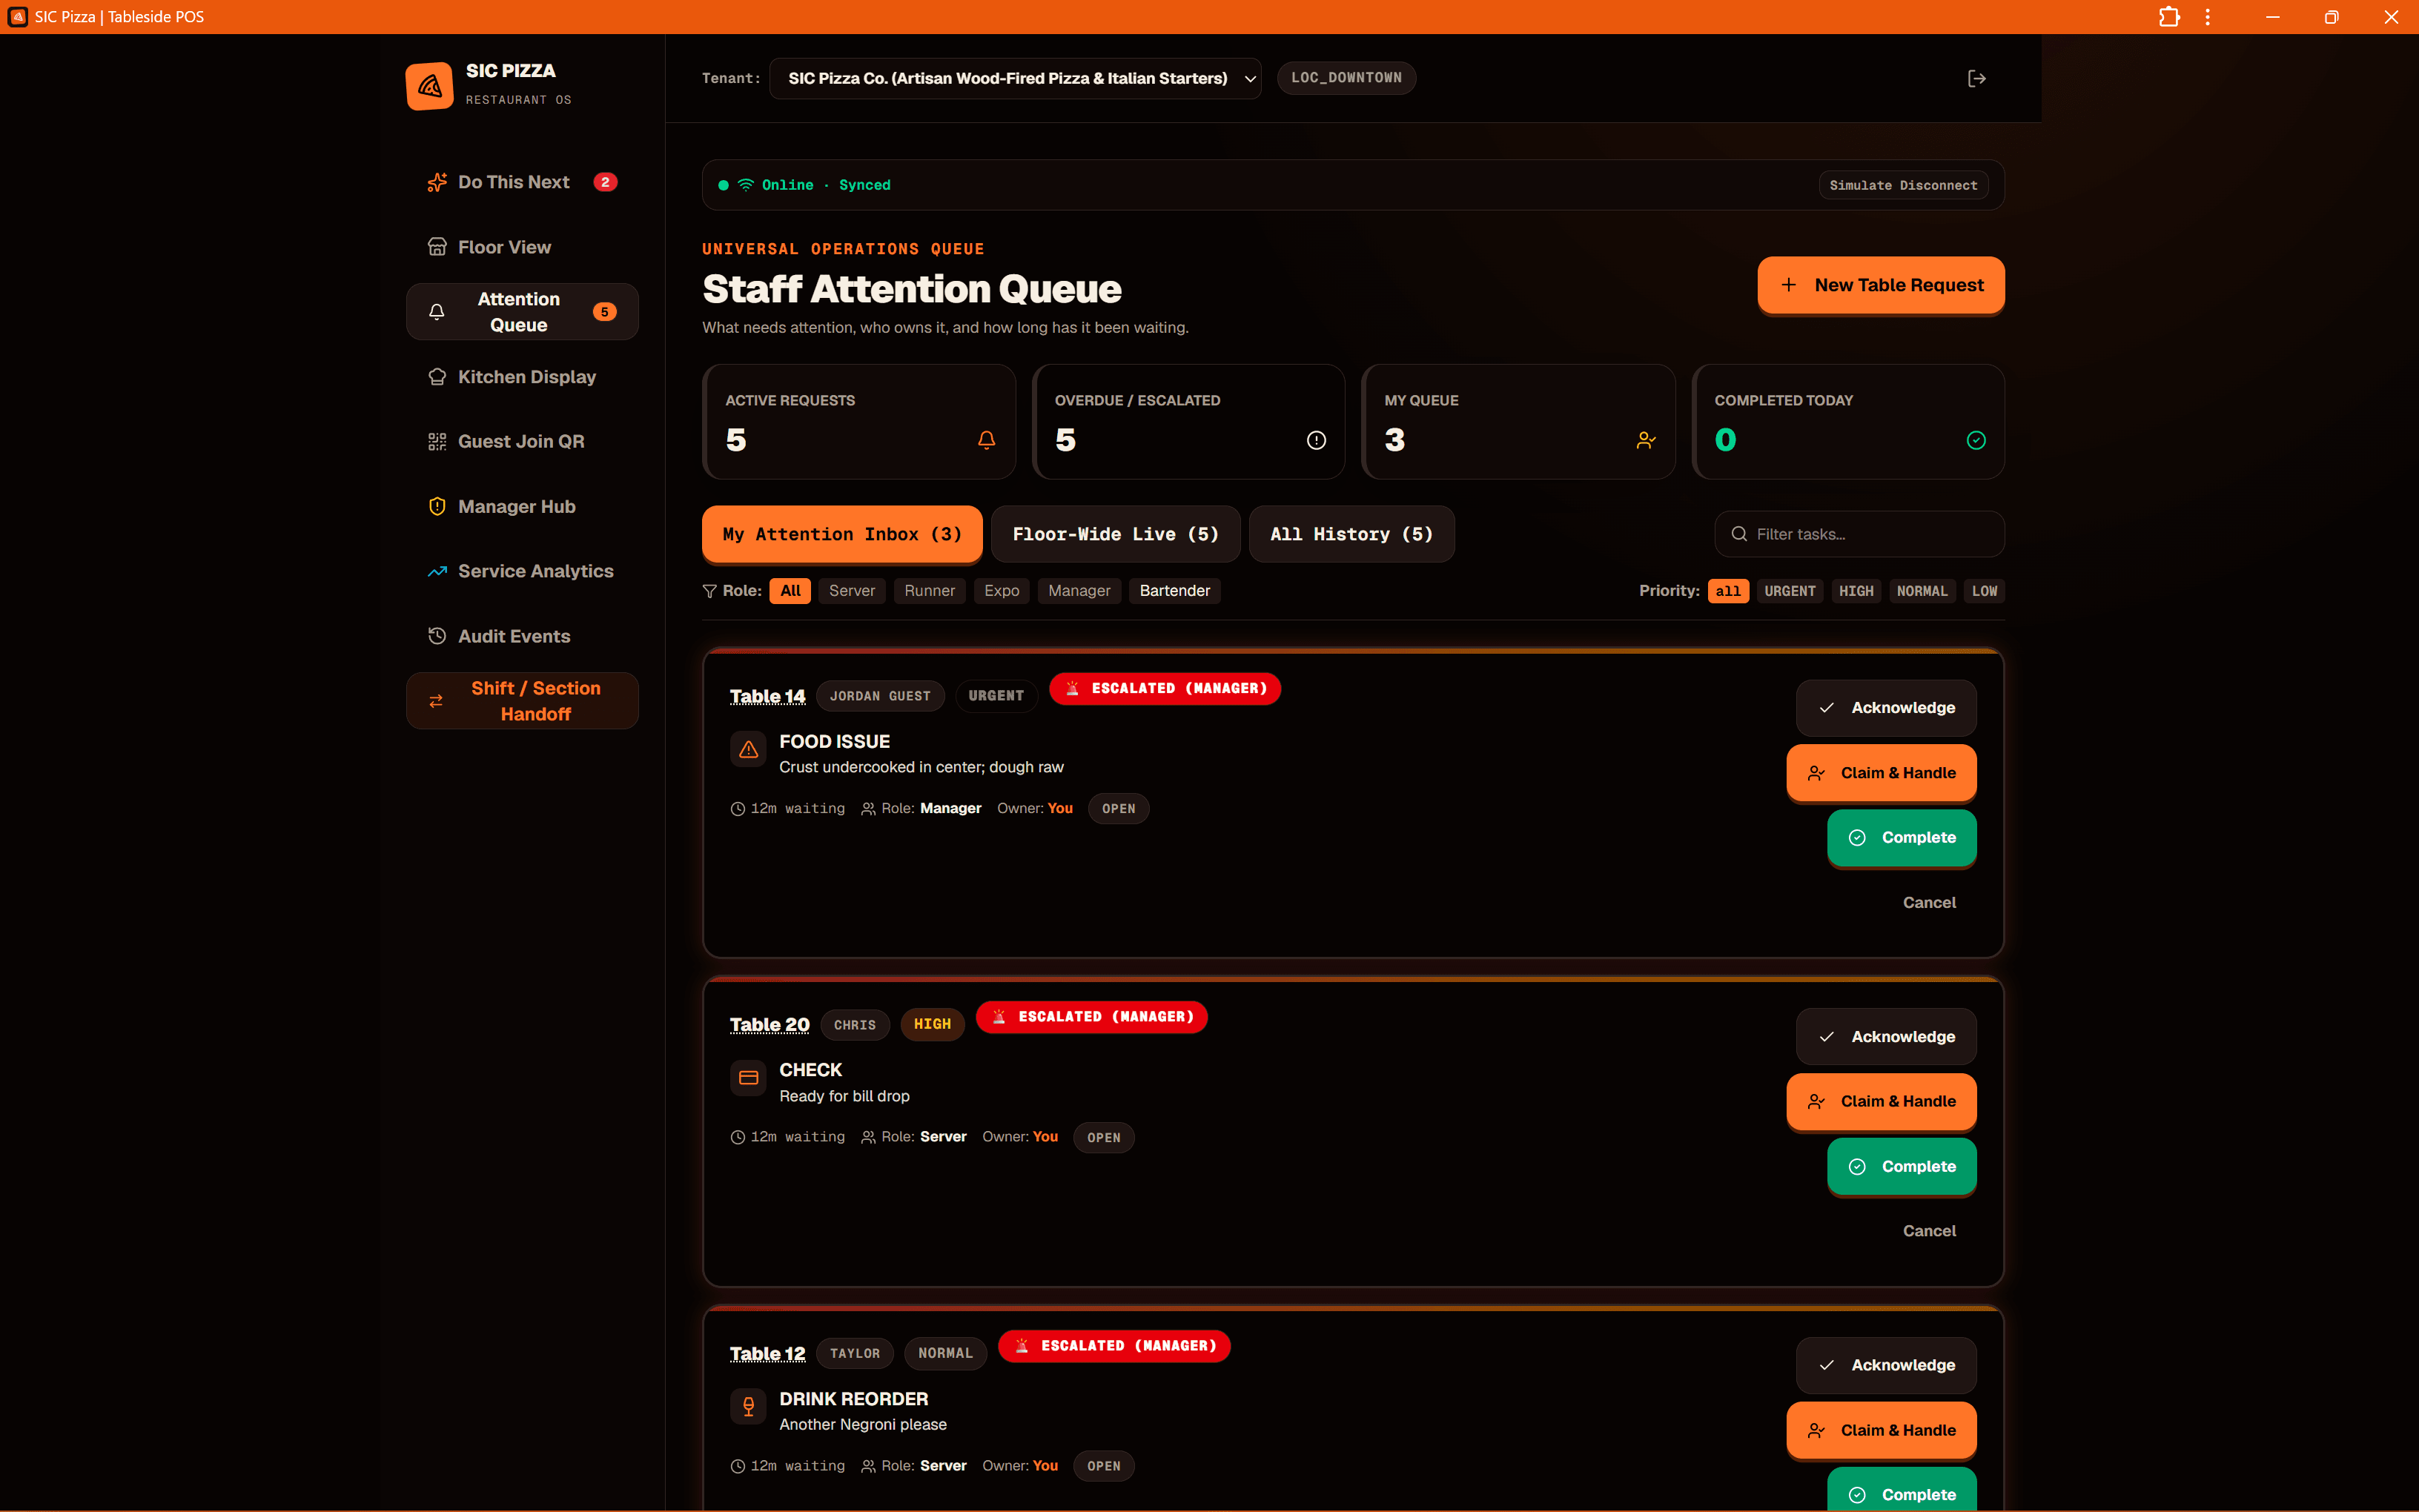The image size is (2419, 1512).
Task: Click the logout icon in header
Action: pyautogui.click(x=1976, y=78)
